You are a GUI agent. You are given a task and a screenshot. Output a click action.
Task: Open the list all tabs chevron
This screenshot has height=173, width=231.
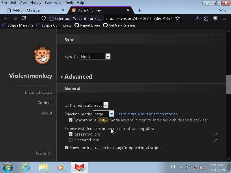(x=221, y=10)
